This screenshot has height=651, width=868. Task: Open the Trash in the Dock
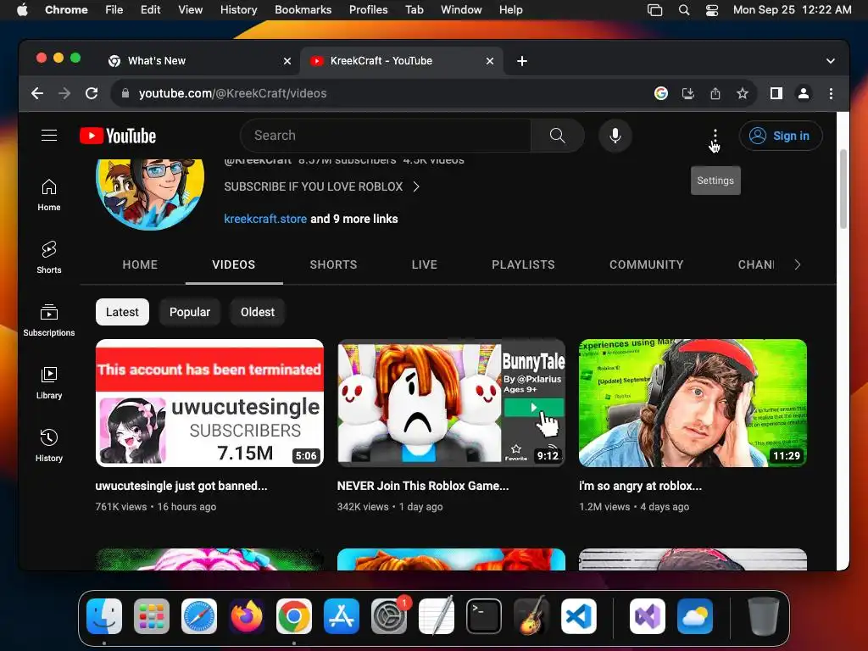[764, 616]
